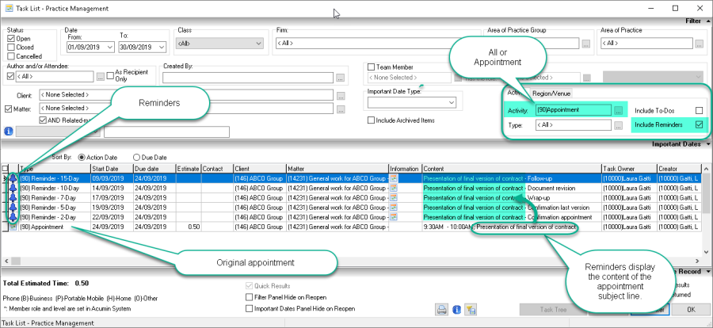Click the Task List window title icon

click(x=8, y=8)
